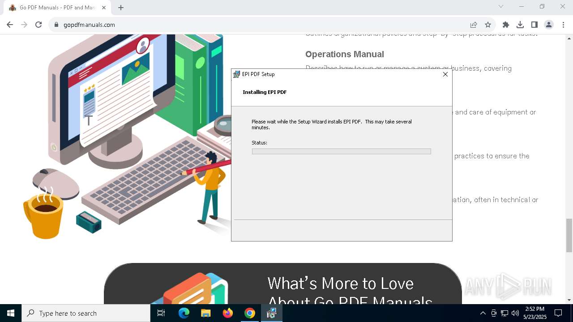The height and width of the screenshot is (322, 573).
Task: Open the Chrome extensions puzzle icon
Action: tap(506, 25)
